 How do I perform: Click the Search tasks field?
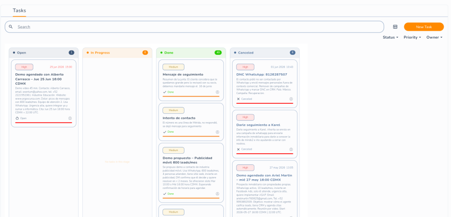pyautogui.click(x=194, y=27)
